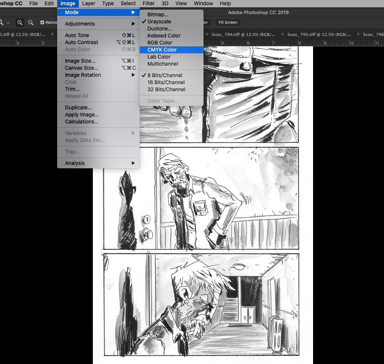384x364 pixels.
Task: Click the middle comic panel on canvas
Action: pos(201,198)
